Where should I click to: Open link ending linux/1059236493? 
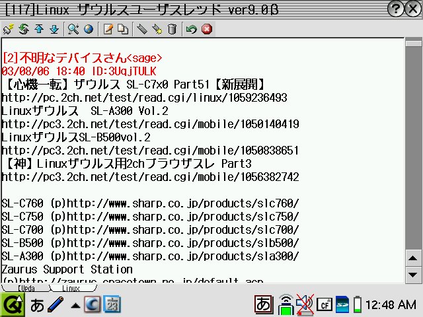pos(144,98)
